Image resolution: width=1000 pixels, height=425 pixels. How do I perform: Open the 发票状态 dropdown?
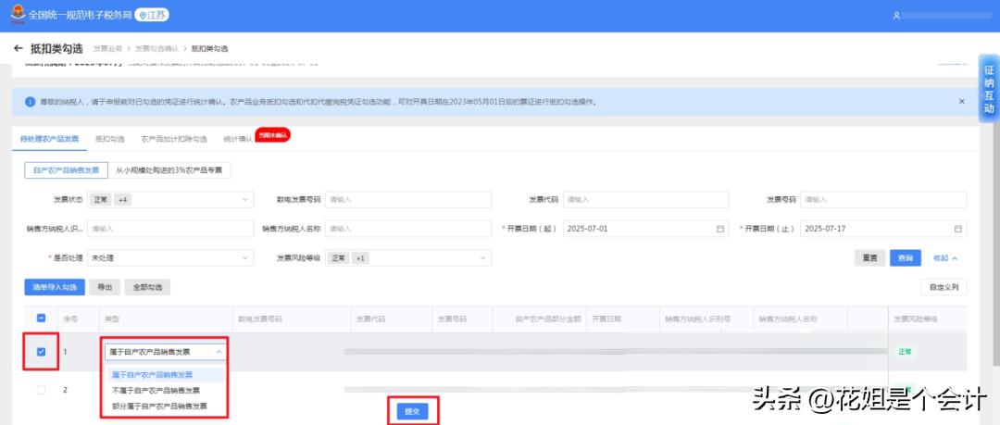coord(170,200)
